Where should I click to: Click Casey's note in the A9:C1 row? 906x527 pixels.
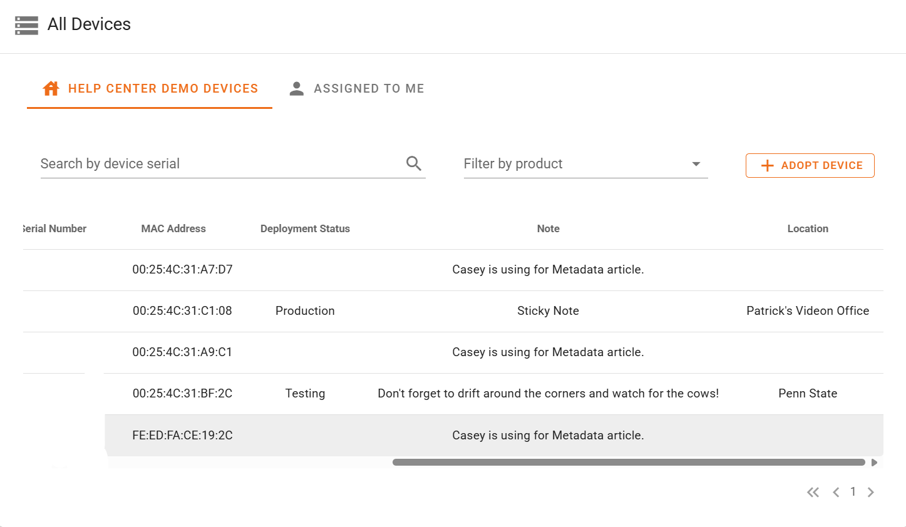548,352
